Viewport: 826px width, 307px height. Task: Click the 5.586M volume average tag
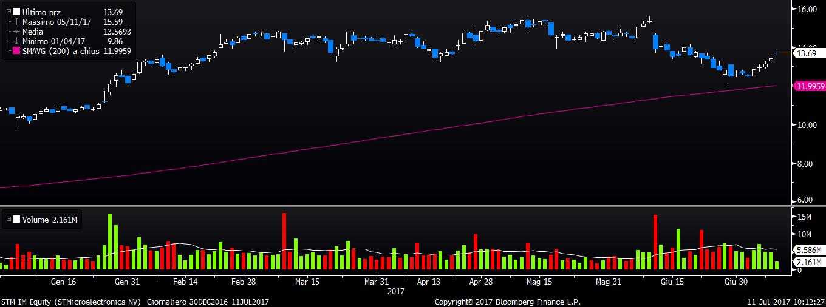tap(808, 250)
